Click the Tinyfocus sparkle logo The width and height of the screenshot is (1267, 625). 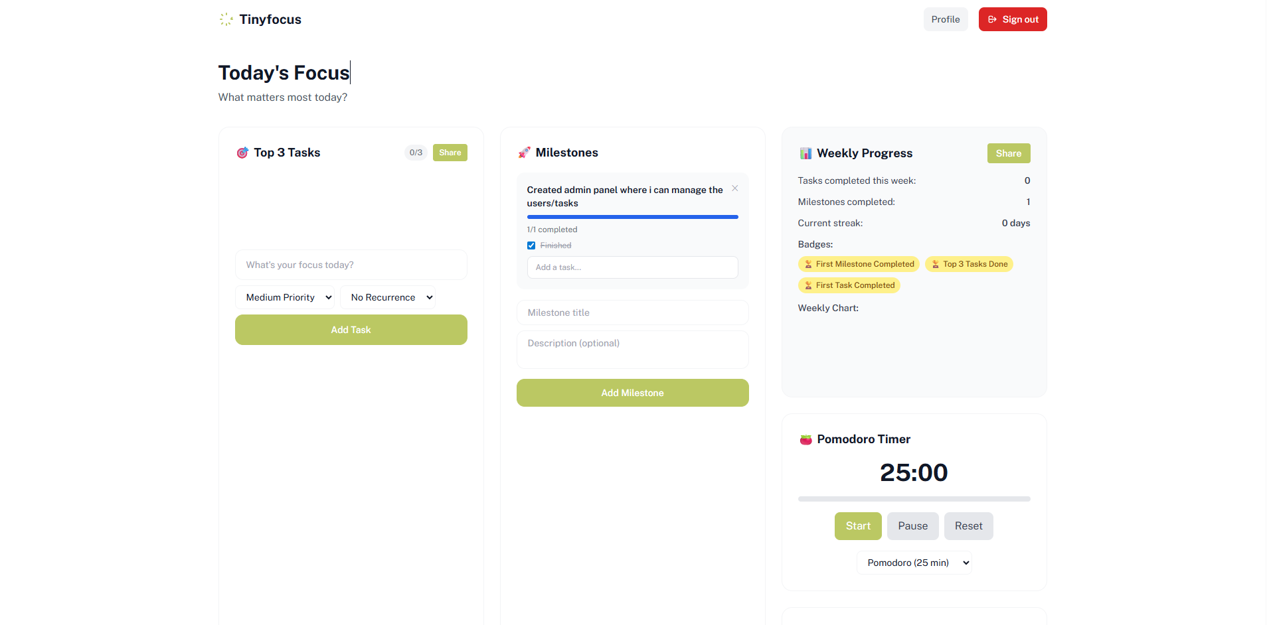click(226, 19)
